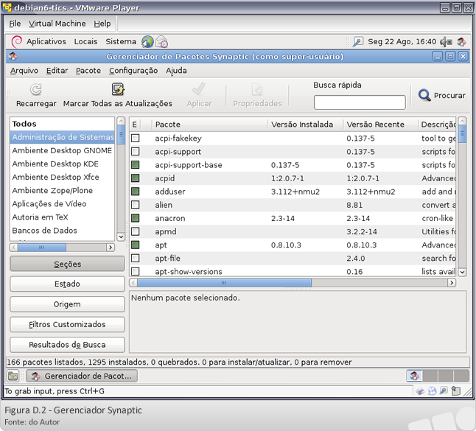The image size is (476, 431).
Task: Open the Pacote menu
Action: 88,71
